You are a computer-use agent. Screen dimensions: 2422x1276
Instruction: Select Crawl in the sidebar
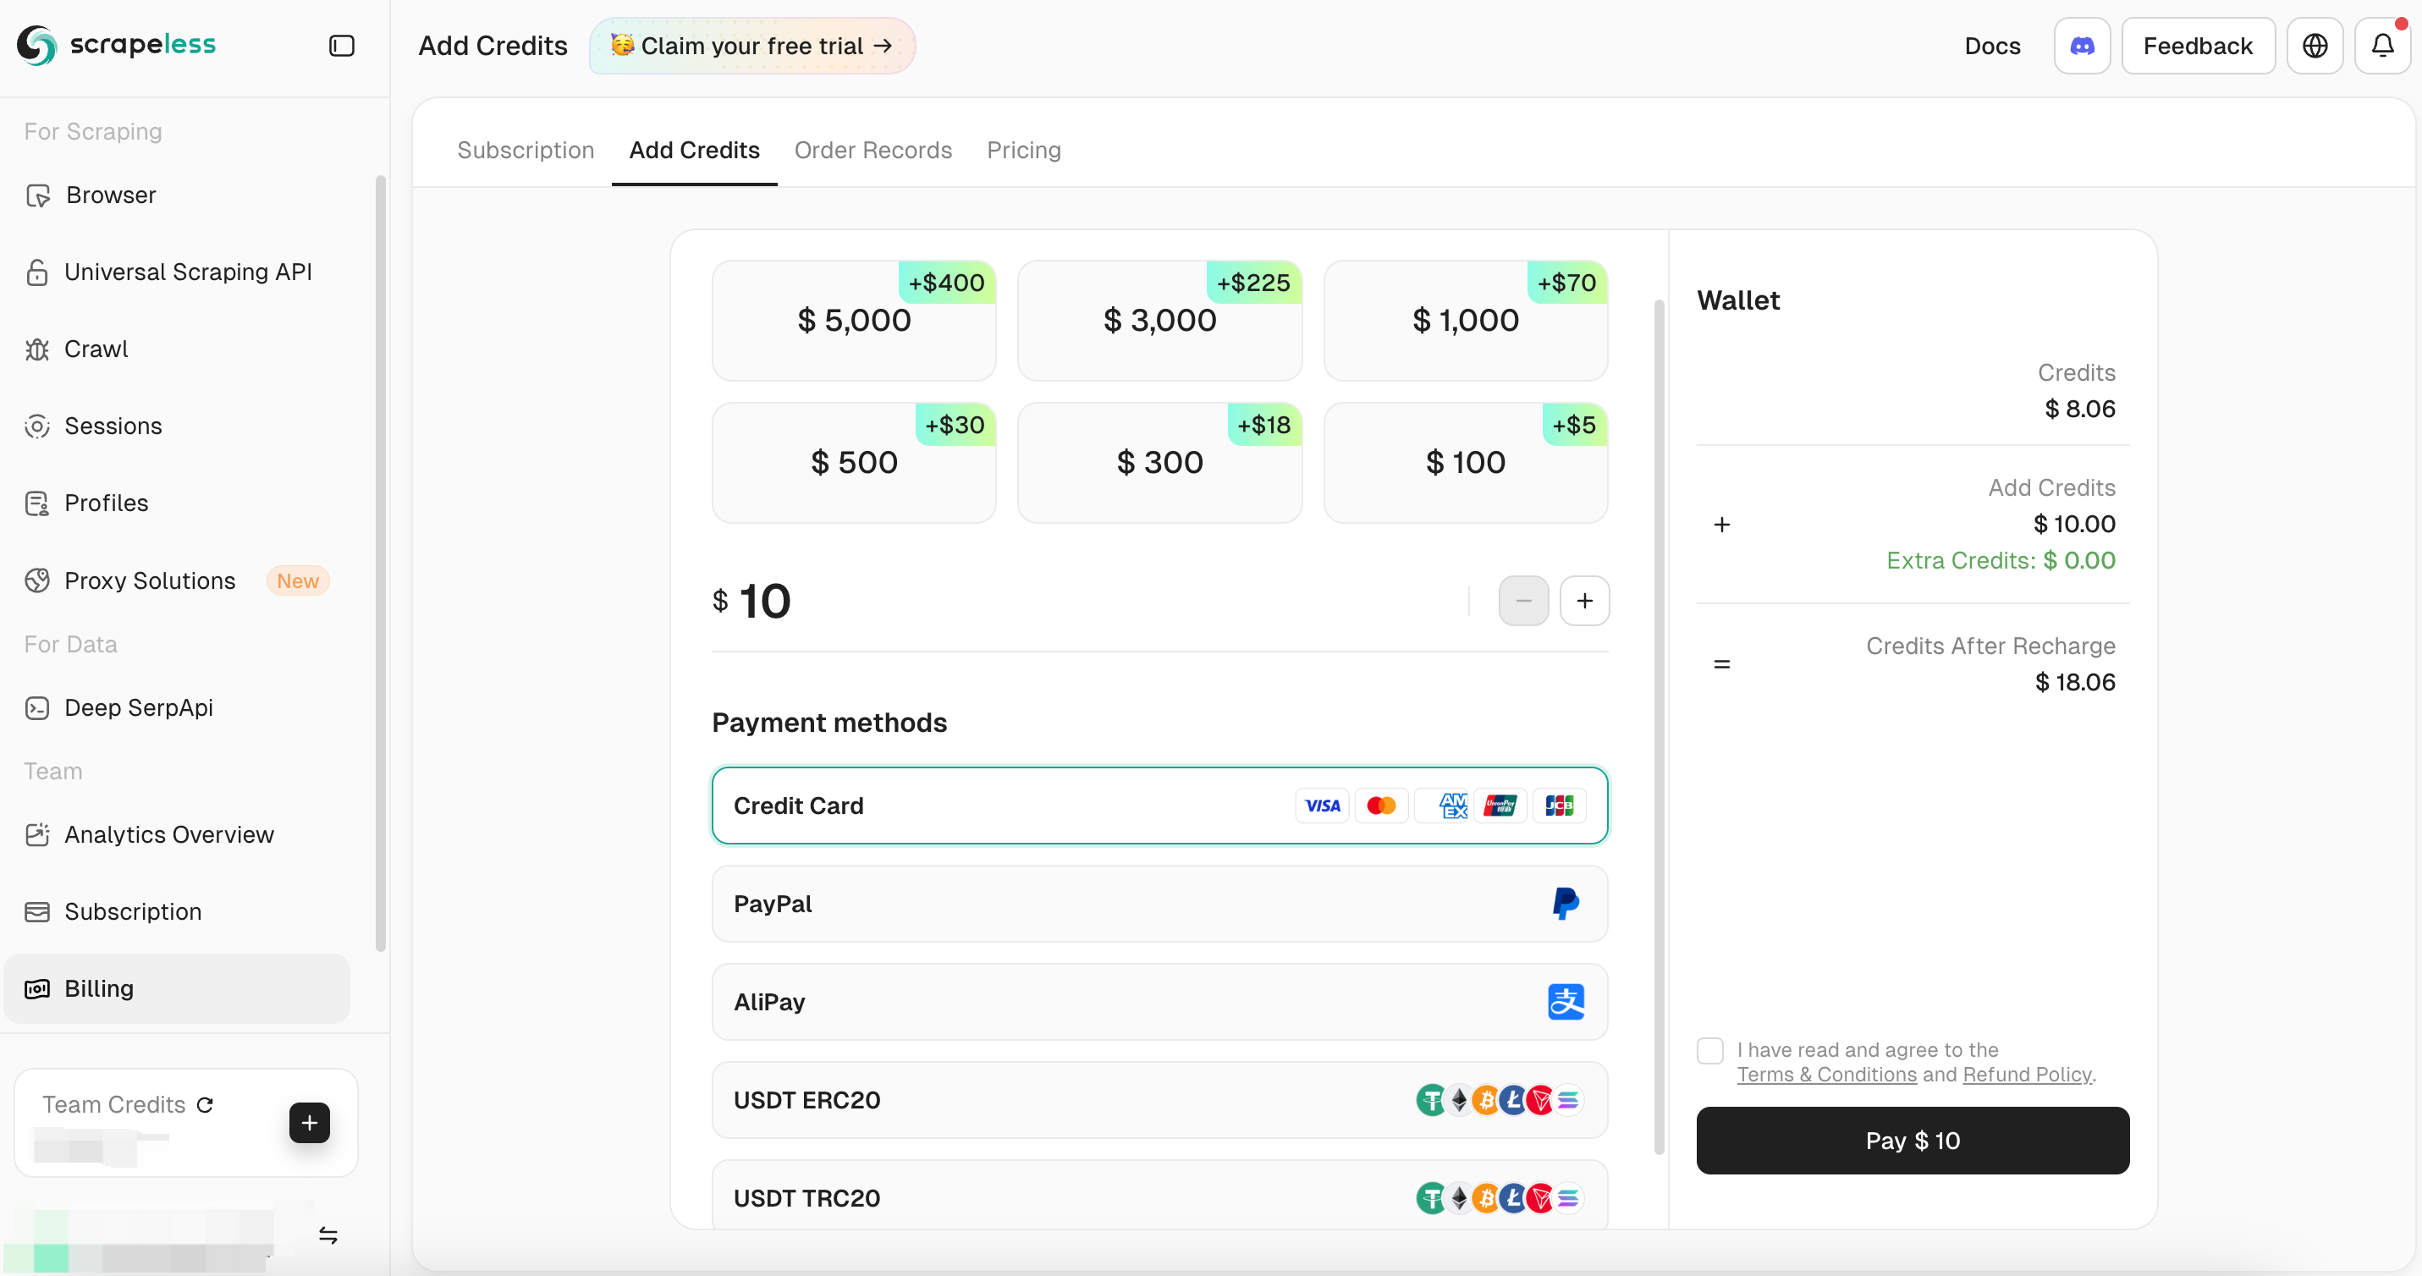95,349
